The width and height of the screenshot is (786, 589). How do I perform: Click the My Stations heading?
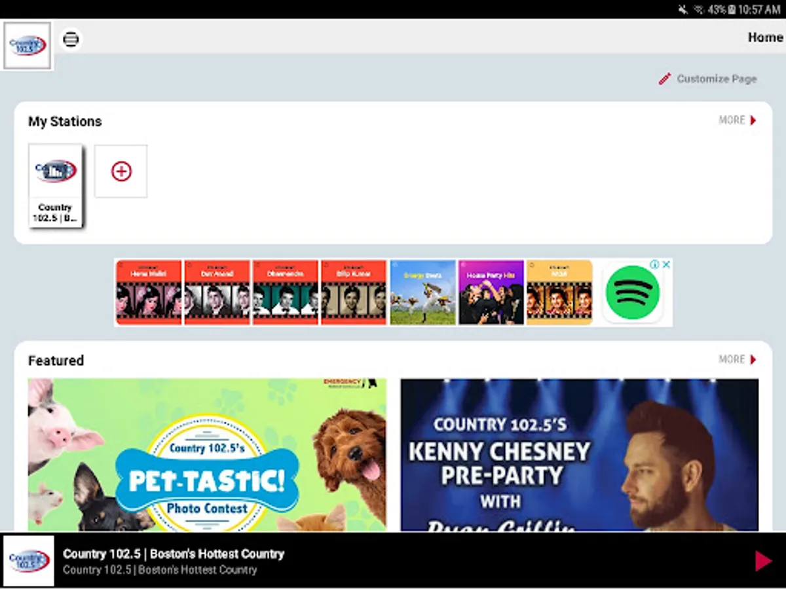click(65, 121)
